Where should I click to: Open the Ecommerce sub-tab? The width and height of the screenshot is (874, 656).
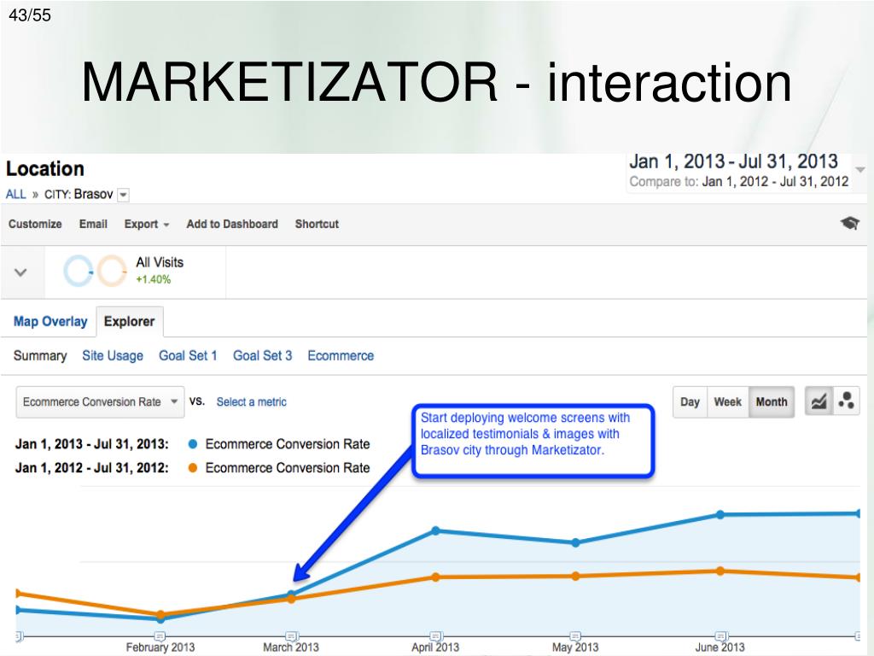point(341,355)
